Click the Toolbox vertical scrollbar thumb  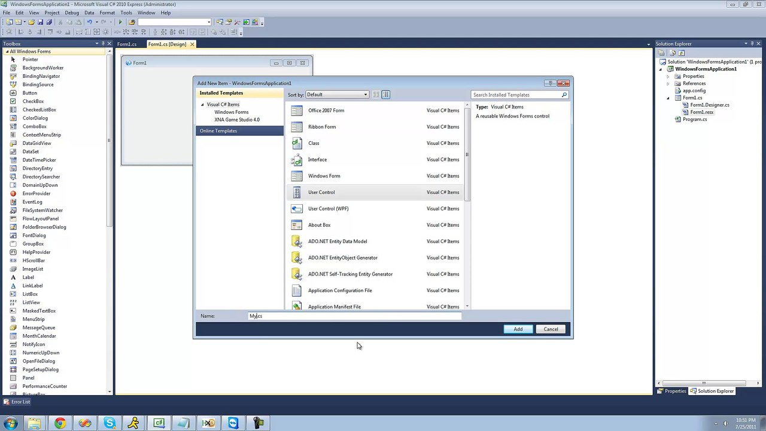[x=110, y=140]
